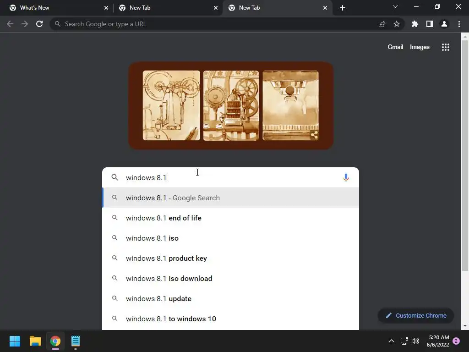
Task: Close the middle New Tab
Action: 216,8
